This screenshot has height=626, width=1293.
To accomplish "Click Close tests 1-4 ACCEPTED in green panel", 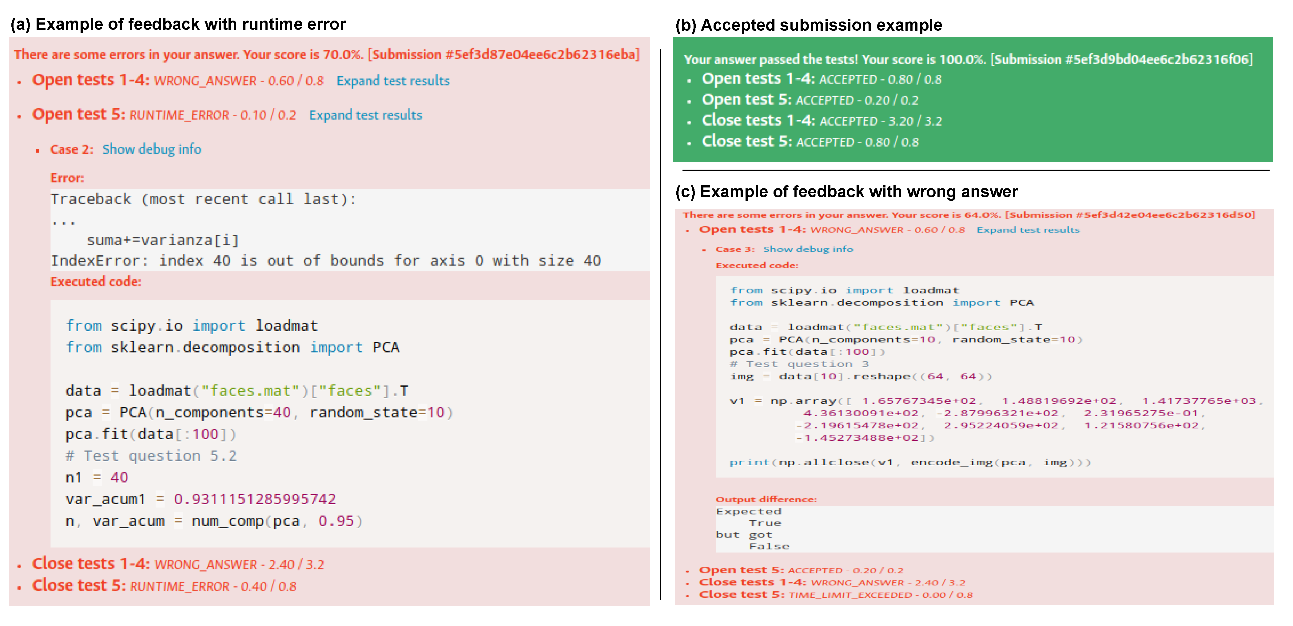I will click(x=759, y=120).
